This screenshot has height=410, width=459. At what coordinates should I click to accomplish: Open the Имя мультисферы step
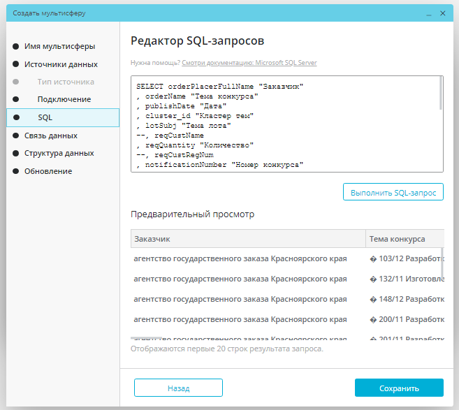coord(59,46)
